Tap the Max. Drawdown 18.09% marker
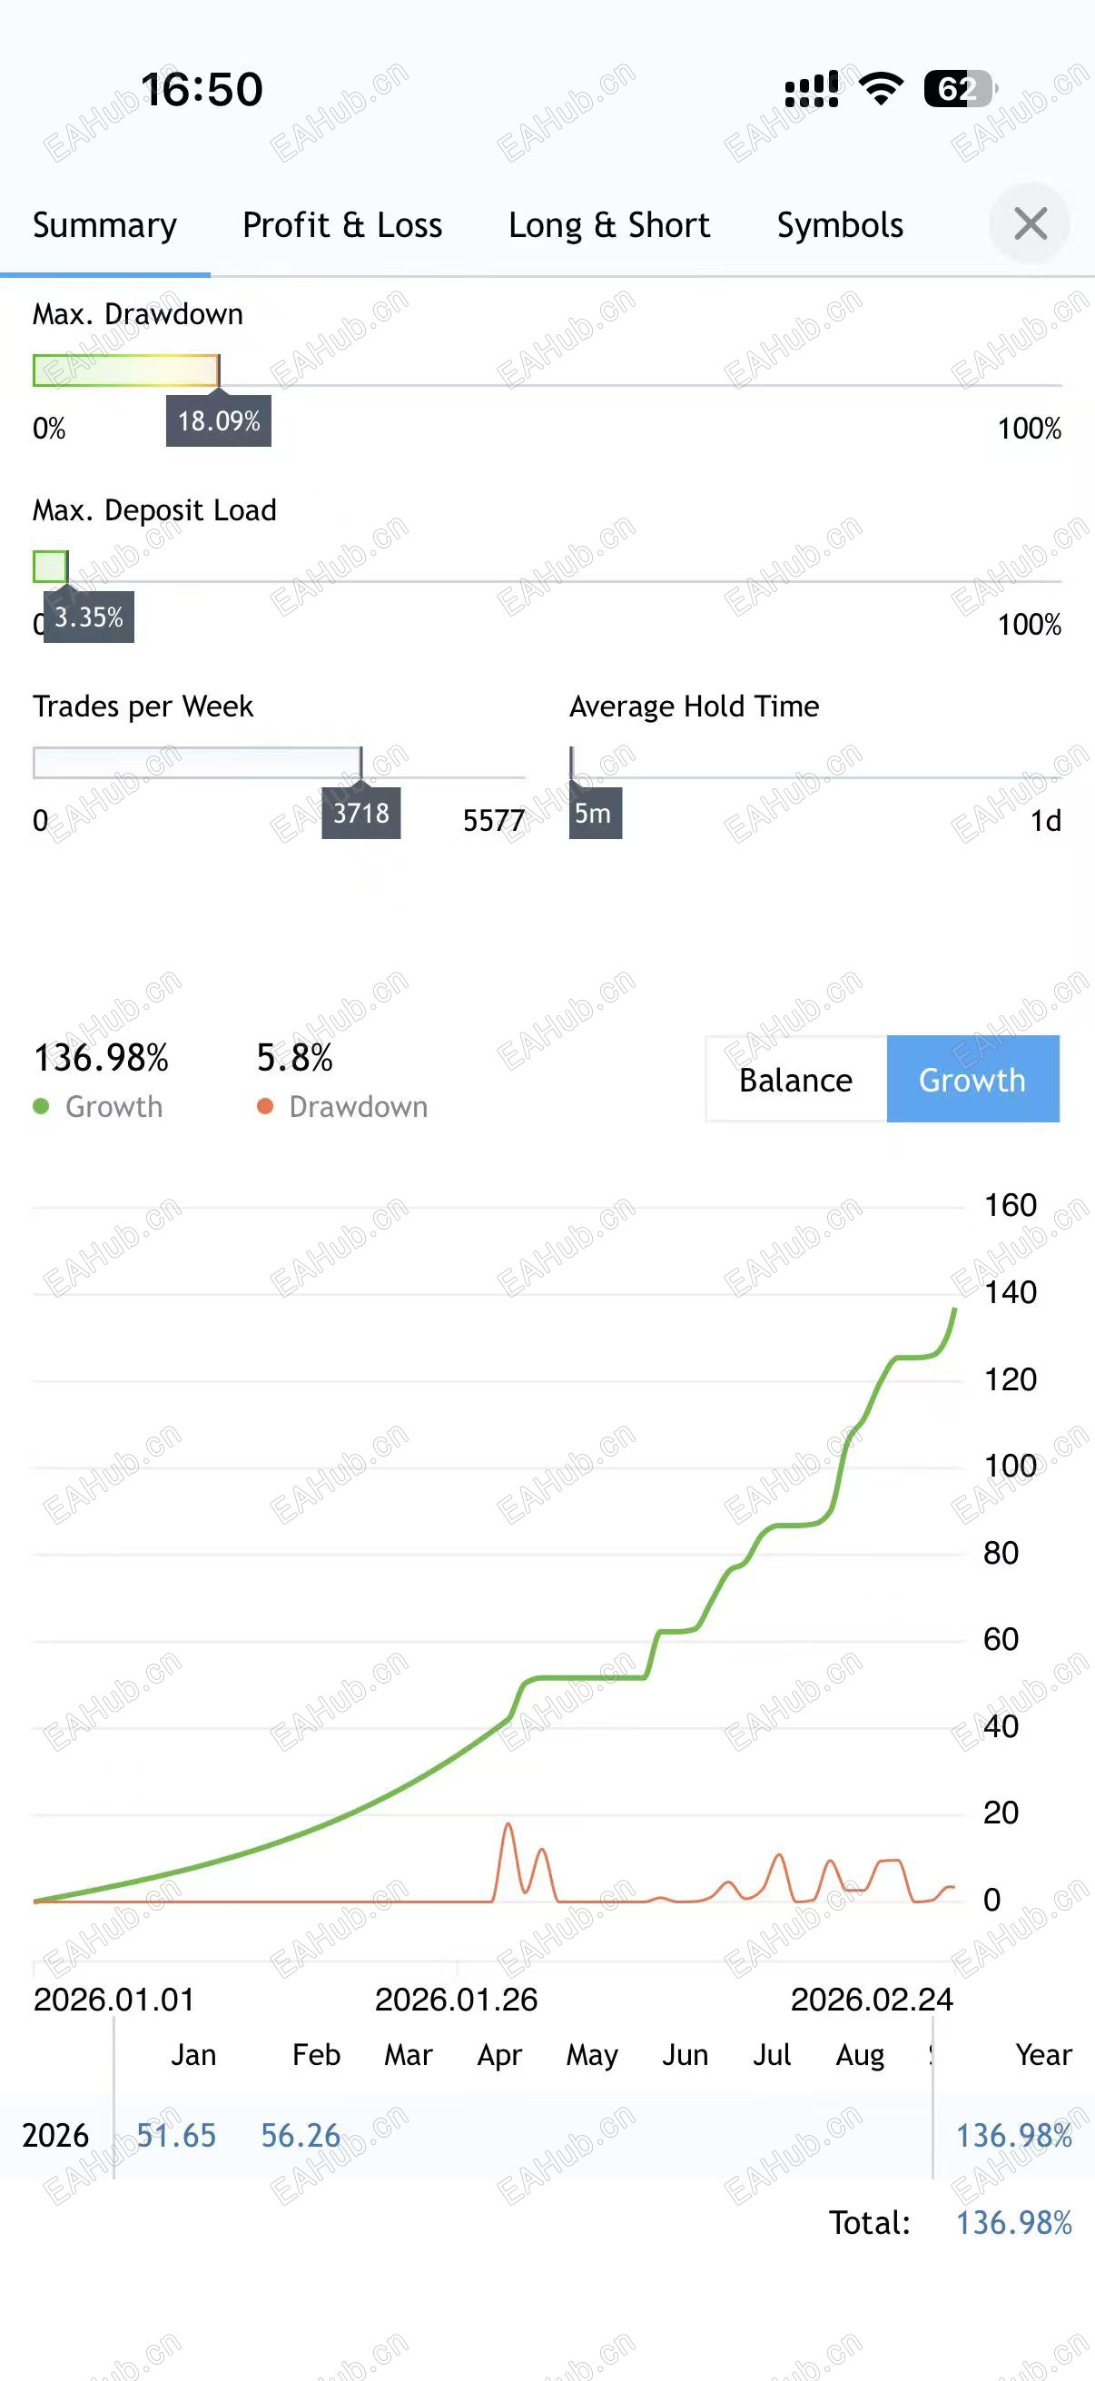Screen dimensions: 1095x2381 coord(219,420)
